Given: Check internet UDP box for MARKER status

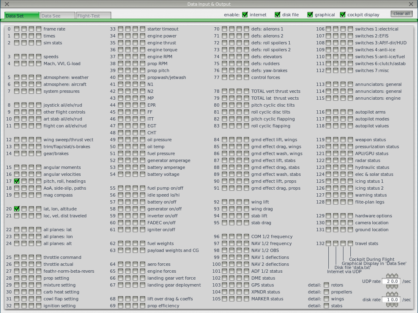Looking at the screenshot, I should pyautogui.click(x=224, y=299).
